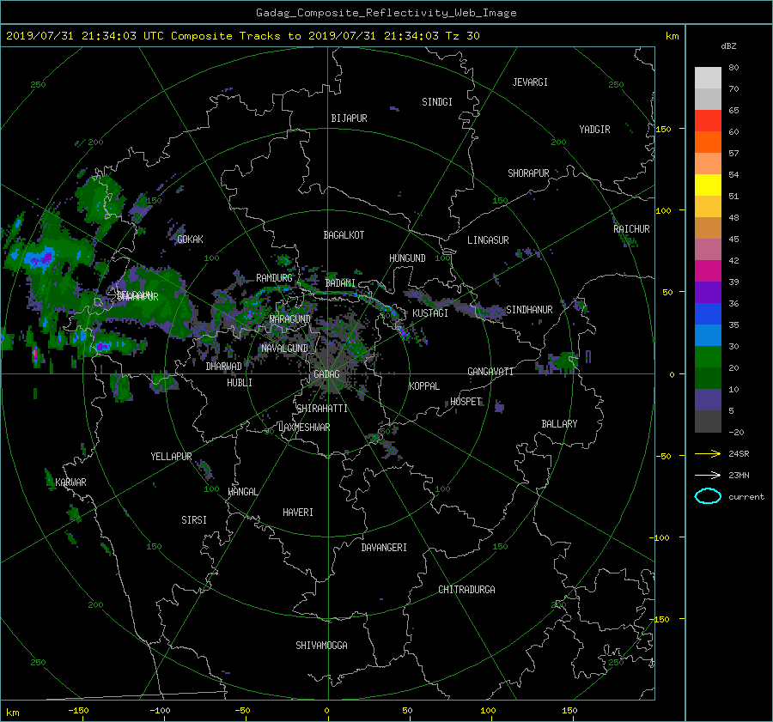This screenshot has width=773, height=722.
Task: Click the KOPPAL city label
Action: 424,386
